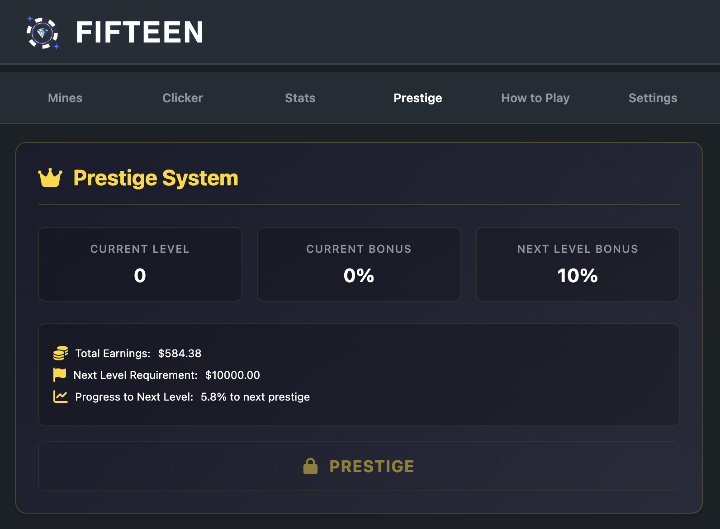The height and width of the screenshot is (529, 720).
Task: Click the progress chart line icon
Action: [x=61, y=397]
